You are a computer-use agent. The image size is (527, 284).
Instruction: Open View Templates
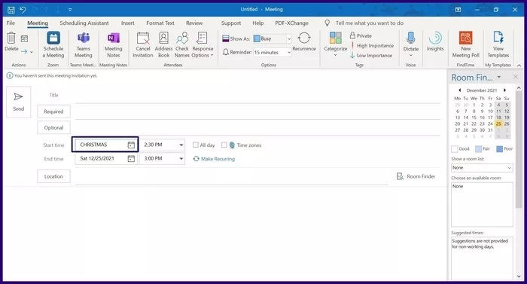tap(498, 44)
